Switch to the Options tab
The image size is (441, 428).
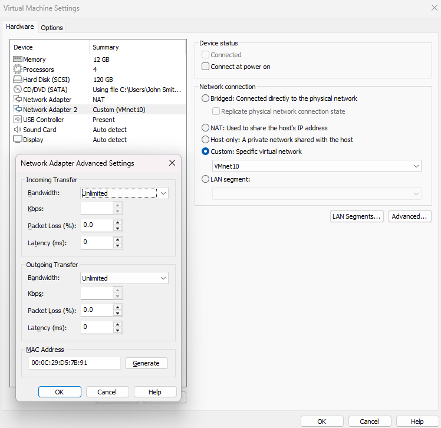[x=52, y=28]
